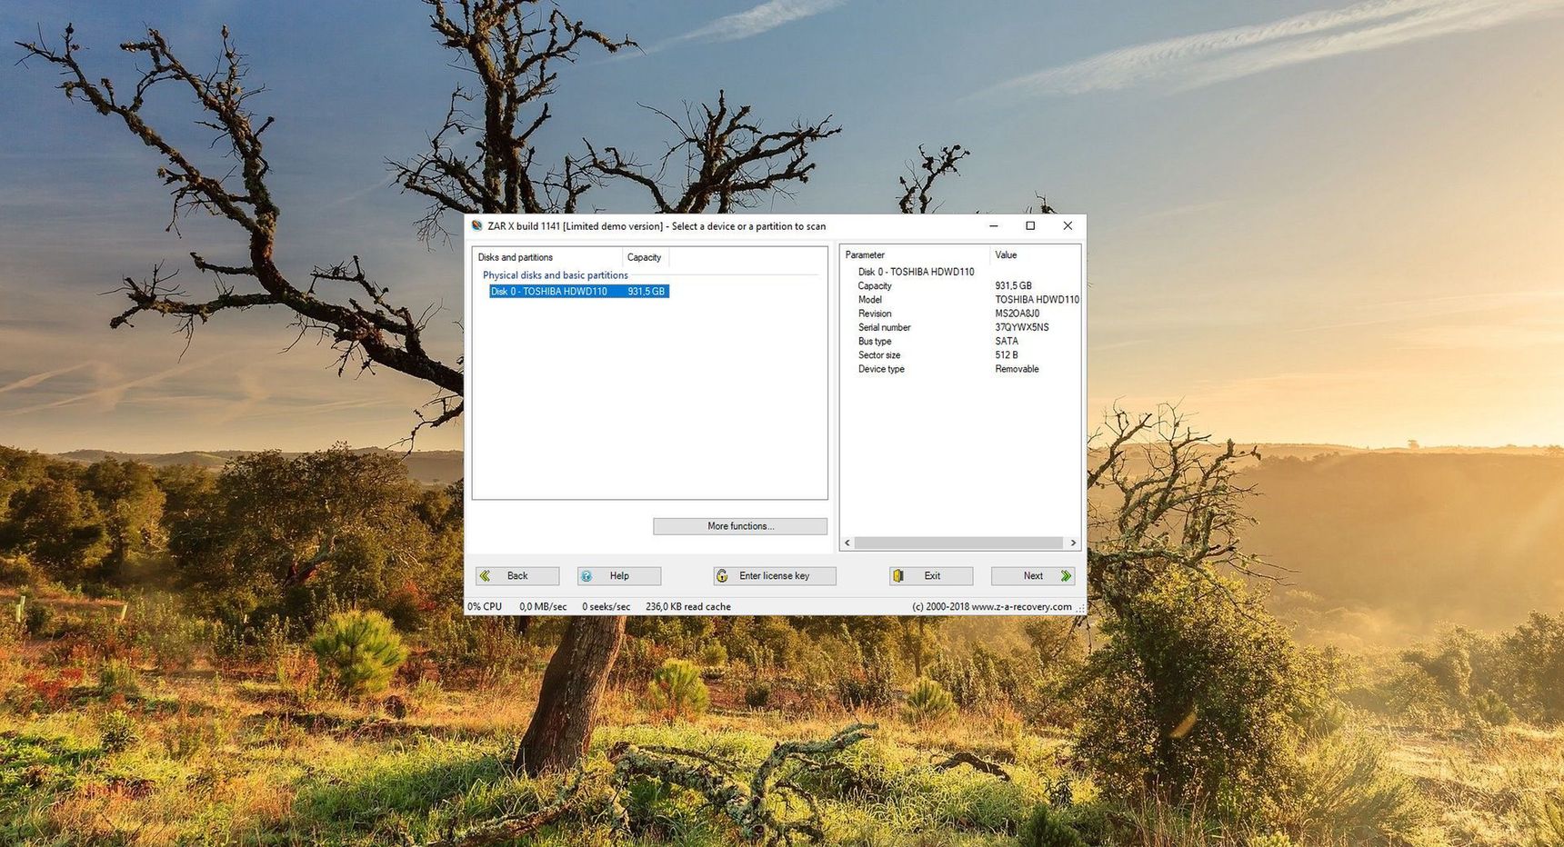Click the Sector size parameter label
Image resolution: width=1564 pixels, height=847 pixels.
click(x=879, y=355)
